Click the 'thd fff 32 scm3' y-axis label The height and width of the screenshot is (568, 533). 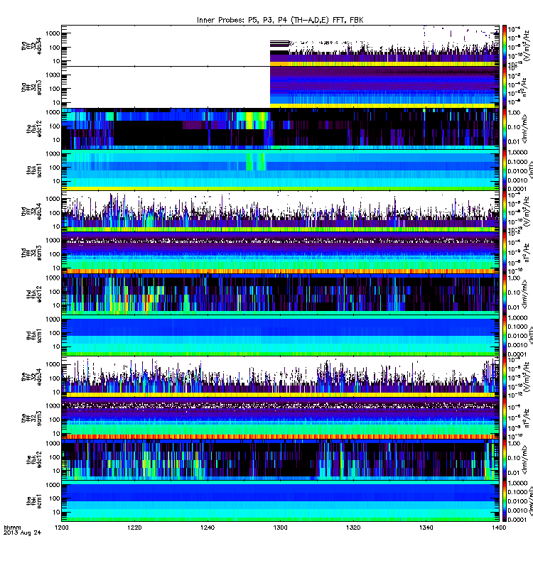coord(31,253)
